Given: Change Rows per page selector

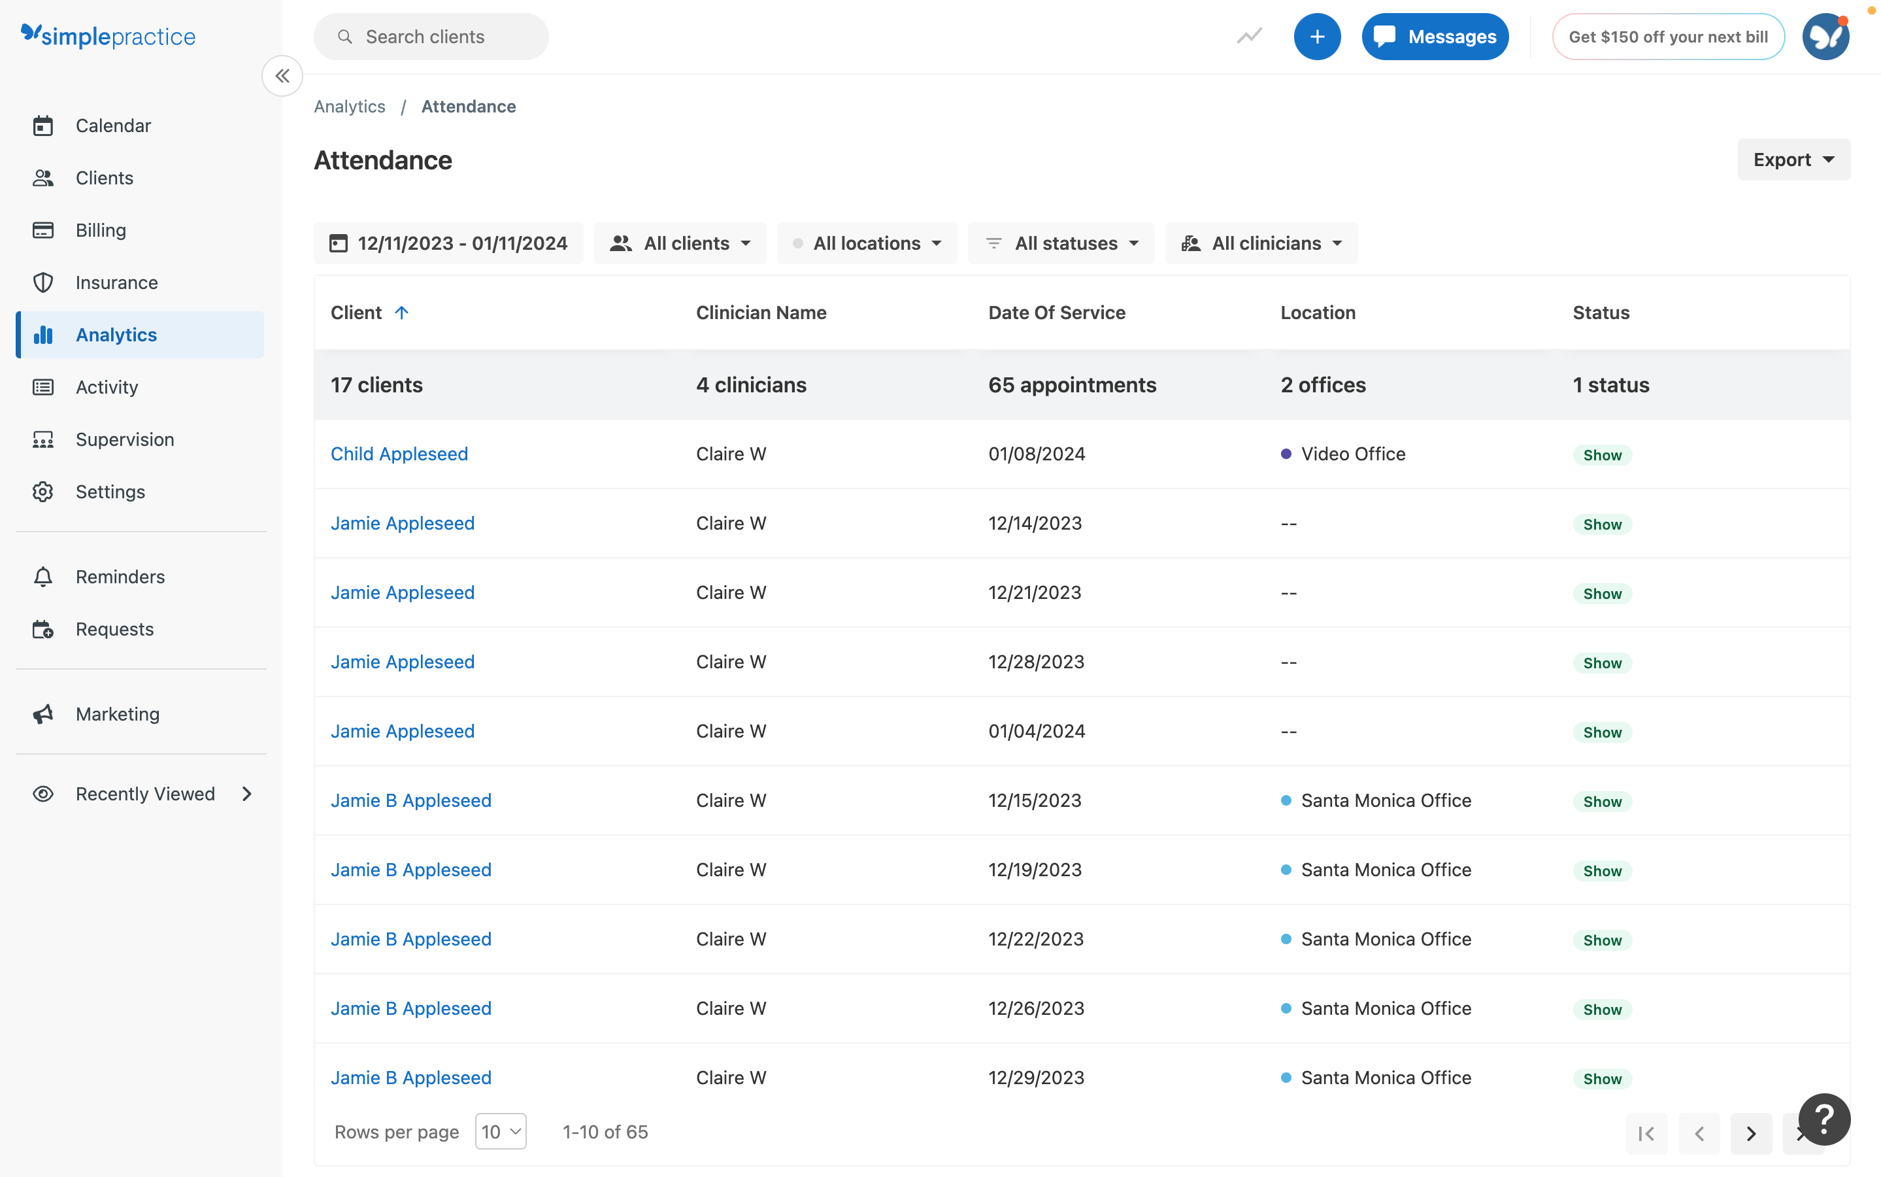Looking at the screenshot, I should (500, 1131).
